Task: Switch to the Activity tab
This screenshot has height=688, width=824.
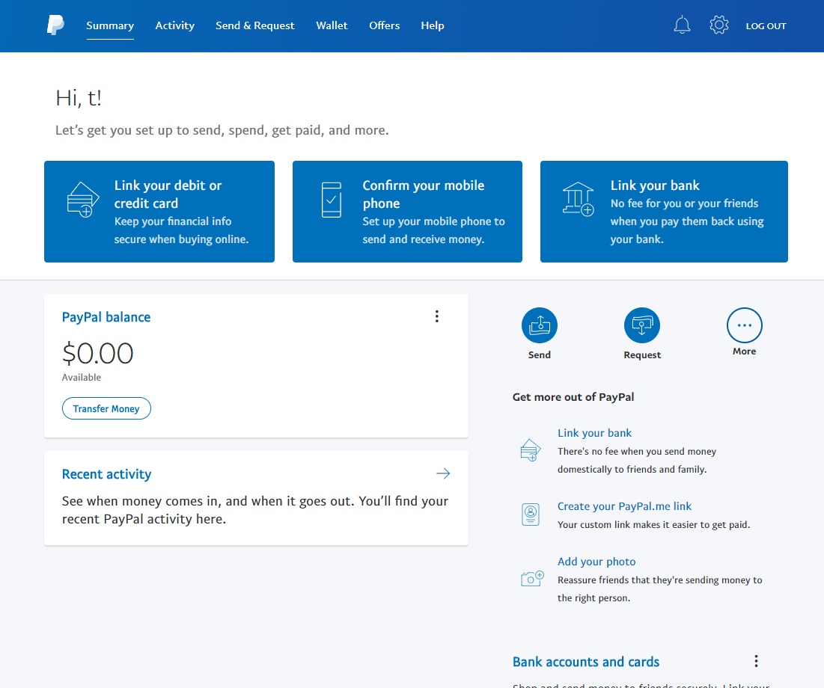Action: (x=174, y=25)
